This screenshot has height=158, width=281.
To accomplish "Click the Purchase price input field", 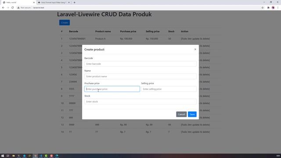I will pos(112,89).
